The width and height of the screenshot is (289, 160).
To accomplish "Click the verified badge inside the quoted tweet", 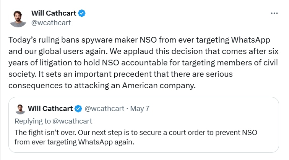I will [x=78, y=109].
